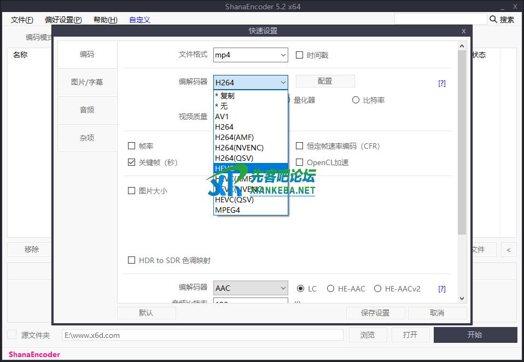Screen dimensions: 524x362
Task: Click the search magnifier icon
Action: 493,19
